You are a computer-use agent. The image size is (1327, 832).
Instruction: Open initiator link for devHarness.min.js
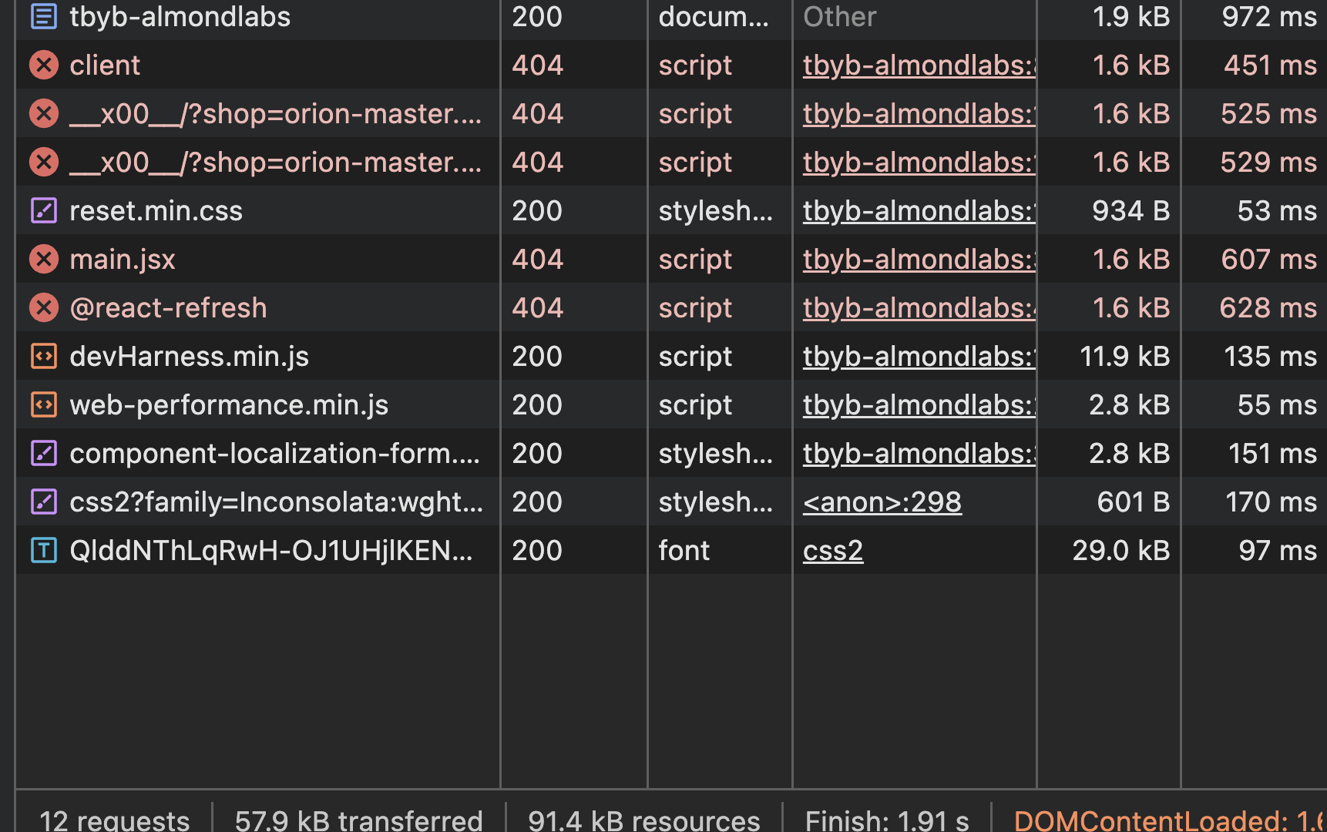919,357
